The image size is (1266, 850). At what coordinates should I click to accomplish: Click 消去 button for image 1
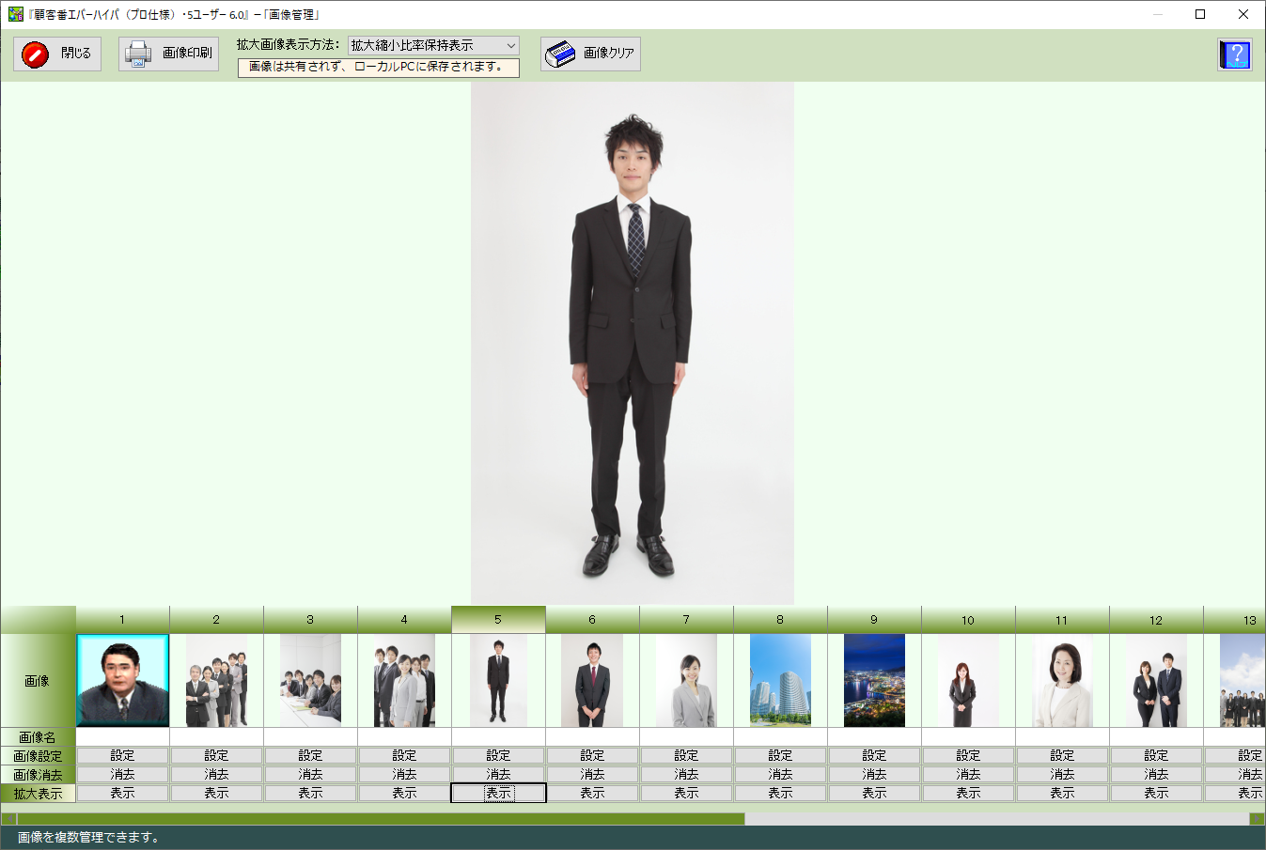[x=122, y=774]
